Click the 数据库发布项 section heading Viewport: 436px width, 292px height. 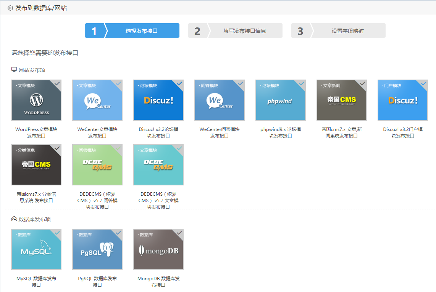(x=34, y=219)
